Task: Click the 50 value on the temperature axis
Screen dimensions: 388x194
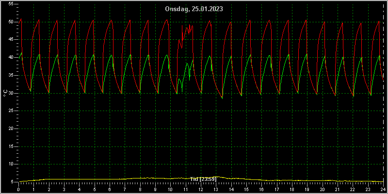Action: tap(12, 22)
